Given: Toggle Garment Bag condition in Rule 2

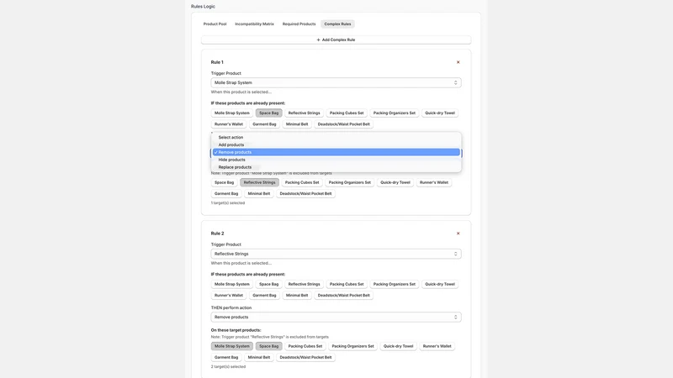Looking at the screenshot, I should click(264, 296).
